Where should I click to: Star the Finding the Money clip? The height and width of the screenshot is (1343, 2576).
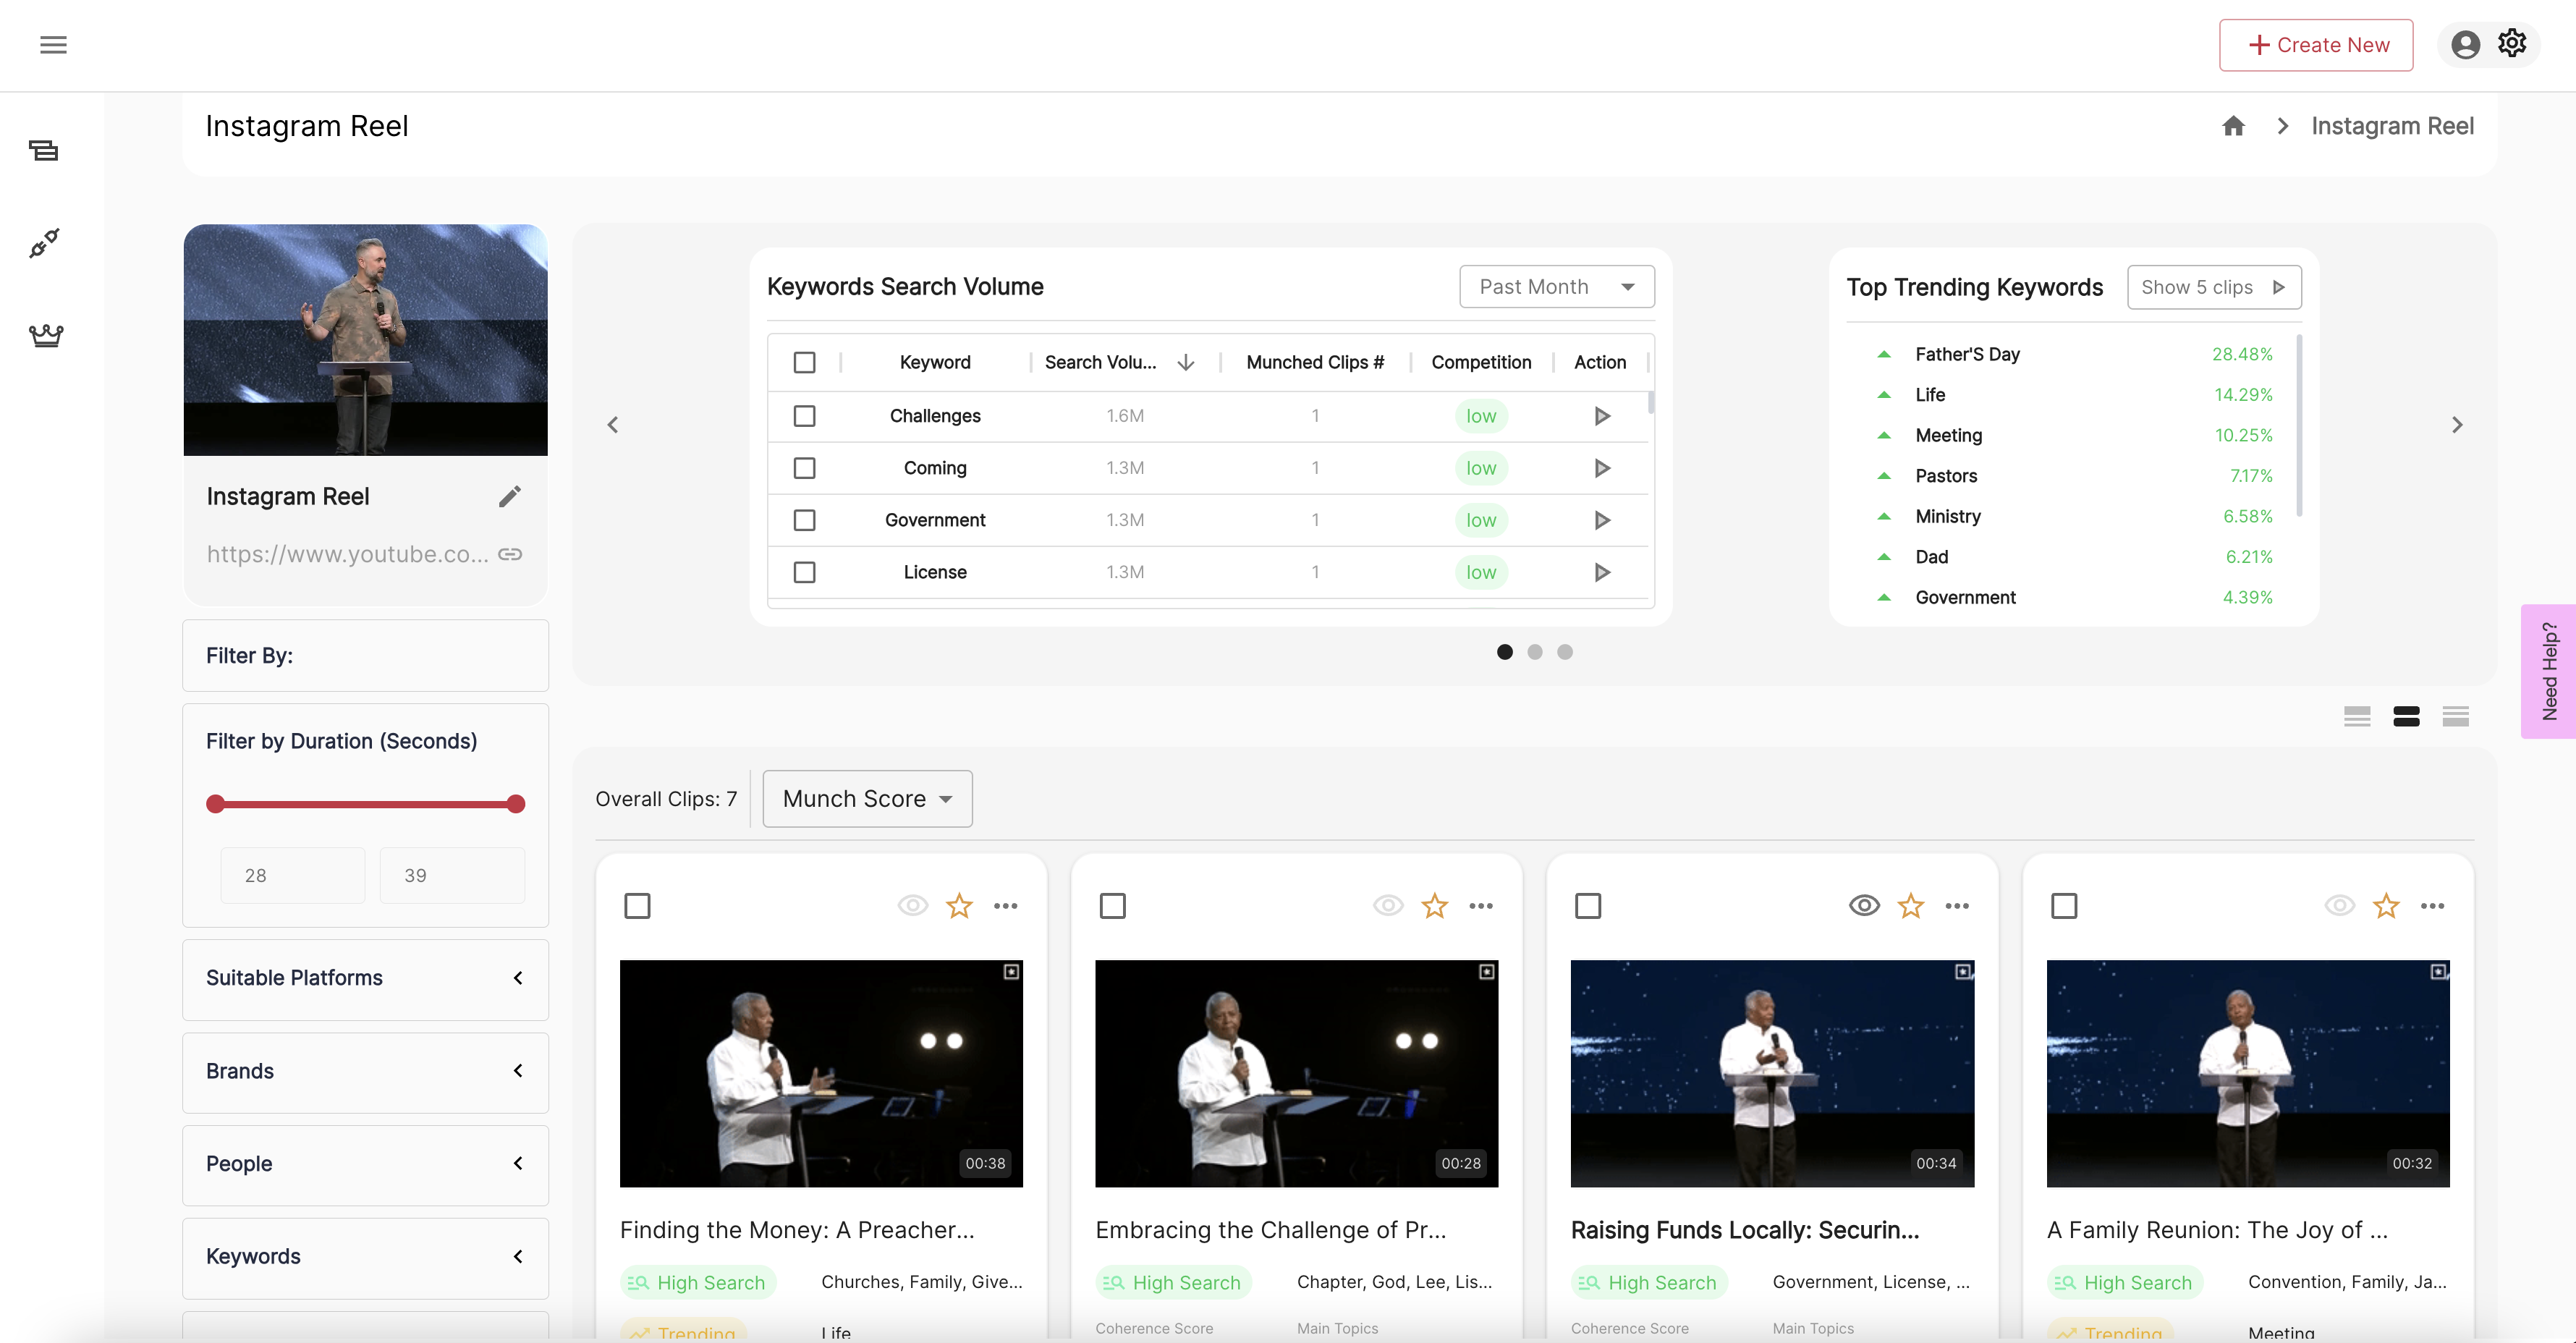pyautogui.click(x=959, y=906)
